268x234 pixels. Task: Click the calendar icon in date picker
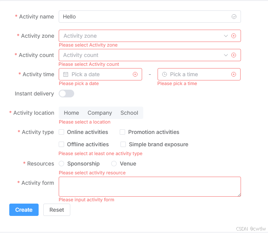pyautogui.click(x=66, y=74)
